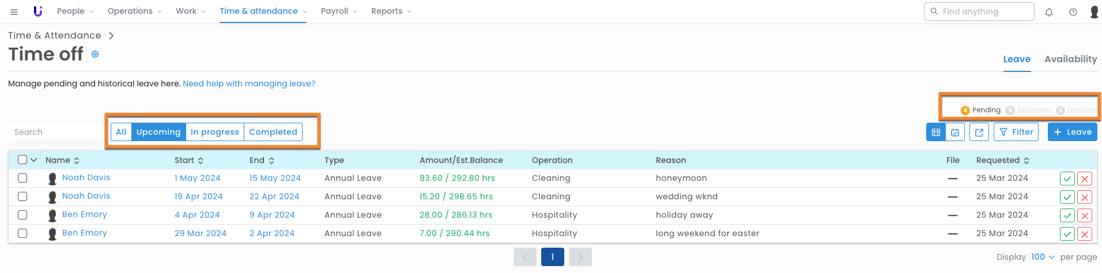Toggle the select-all checkbox in table header

click(x=22, y=160)
